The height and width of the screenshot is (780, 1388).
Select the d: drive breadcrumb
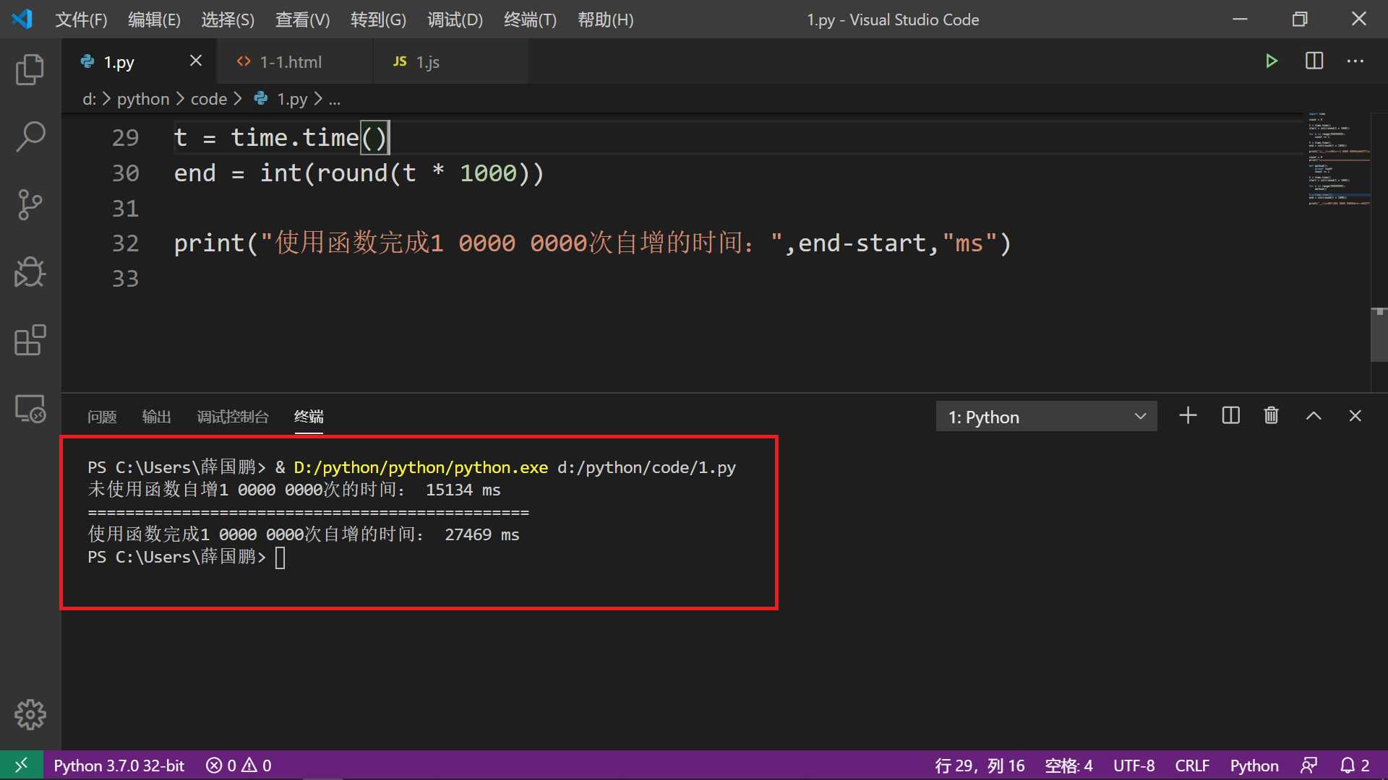(89, 99)
